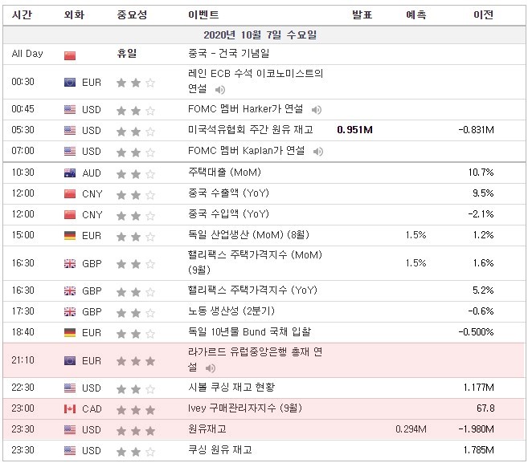This screenshot has height=463, width=528.
Task: Open event FOMC 멤버 Kaplan가 연설
Action: (246, 151)
